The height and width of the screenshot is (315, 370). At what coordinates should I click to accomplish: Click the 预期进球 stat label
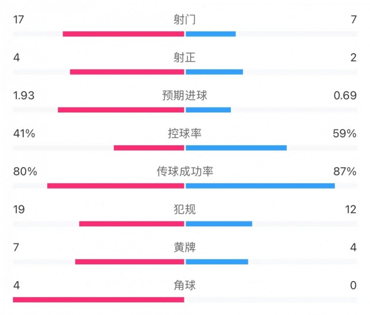pyautogui.click(x=185, y=96)
